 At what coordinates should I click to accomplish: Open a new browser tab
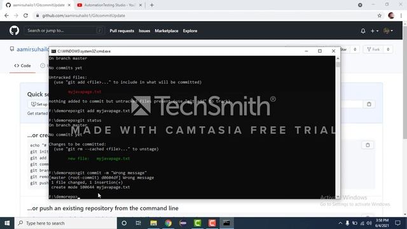[x=152, y=5]
